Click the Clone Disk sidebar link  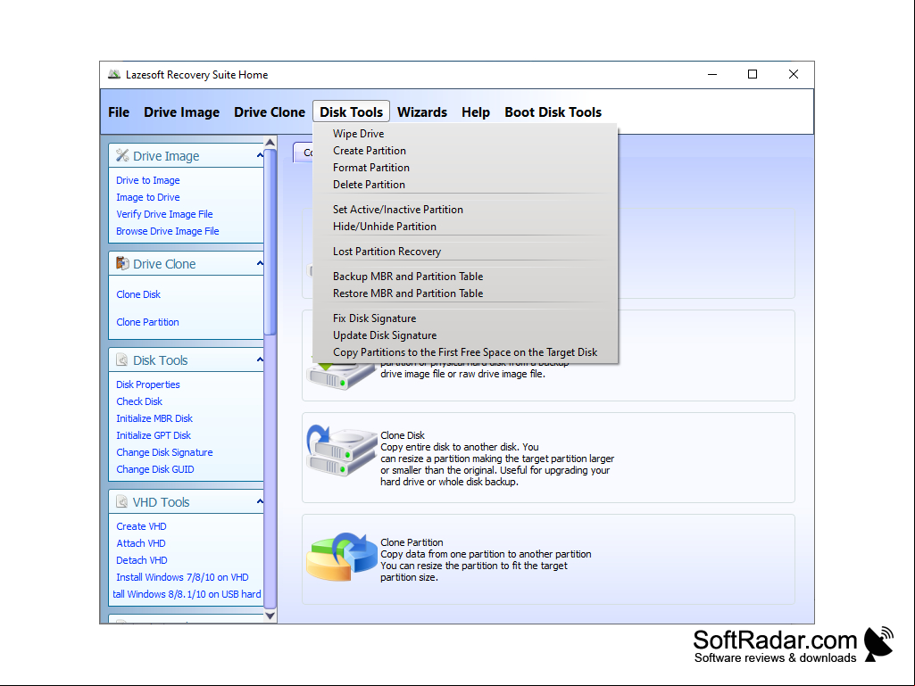point(138,294)
